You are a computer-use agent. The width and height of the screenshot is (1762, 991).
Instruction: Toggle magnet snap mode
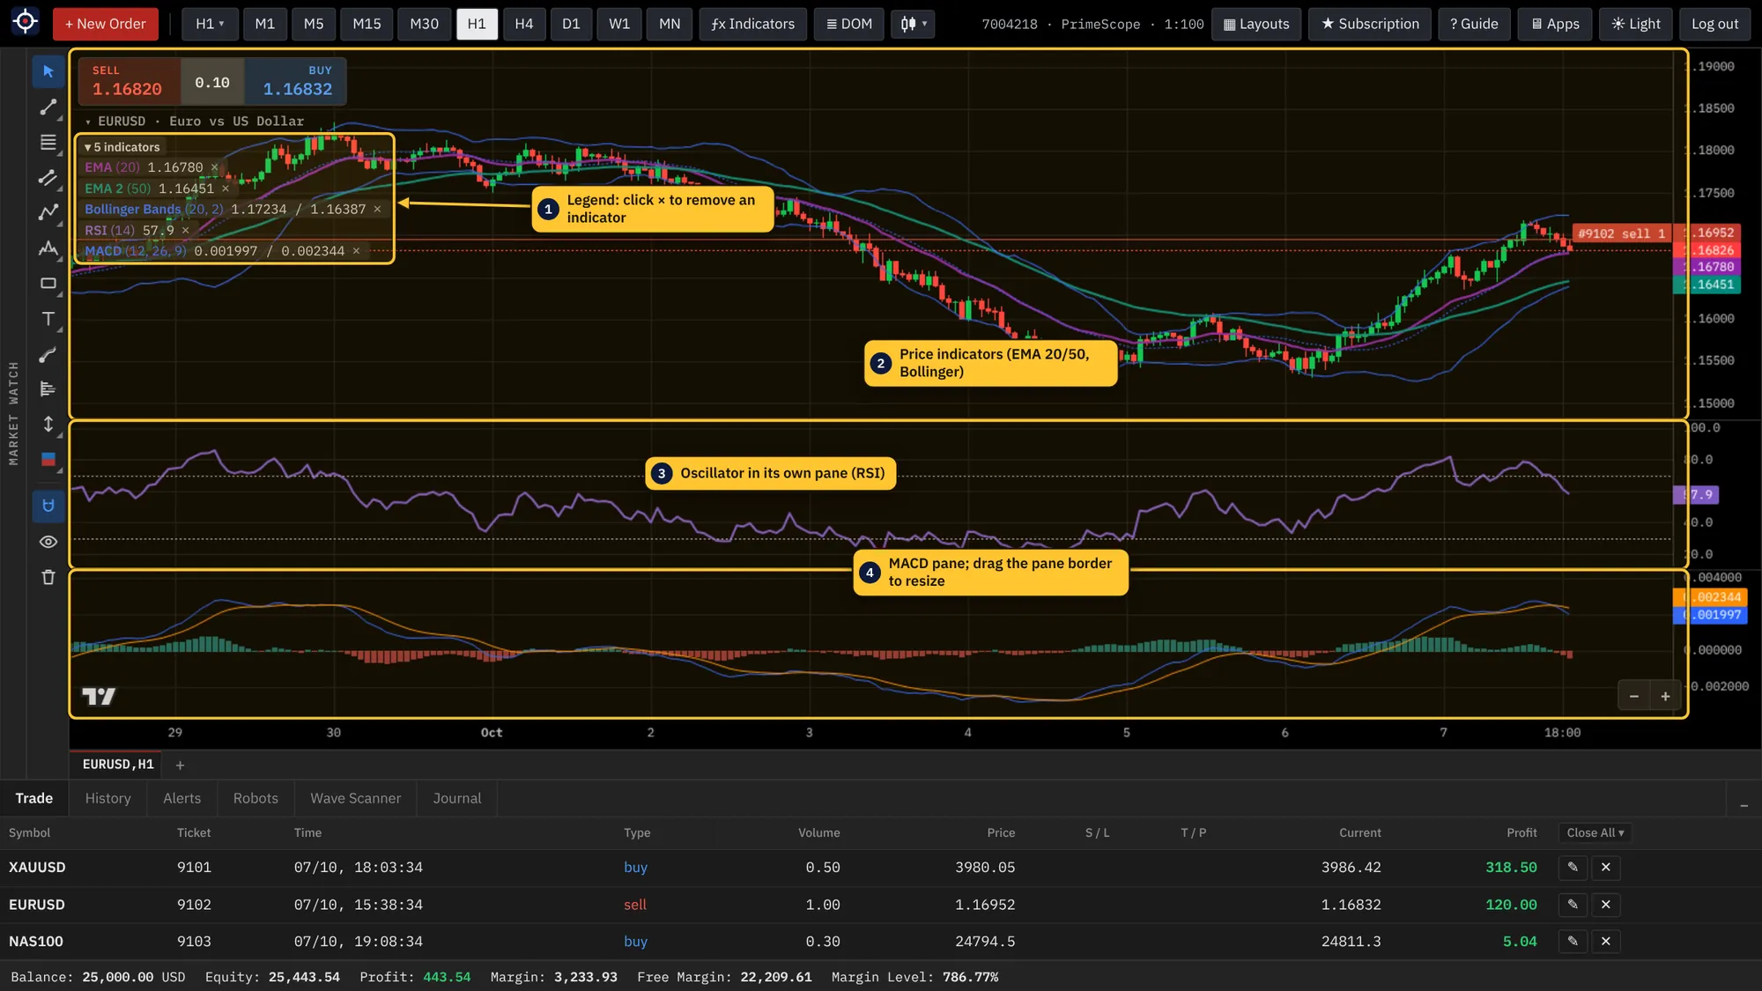click(48, 506)
